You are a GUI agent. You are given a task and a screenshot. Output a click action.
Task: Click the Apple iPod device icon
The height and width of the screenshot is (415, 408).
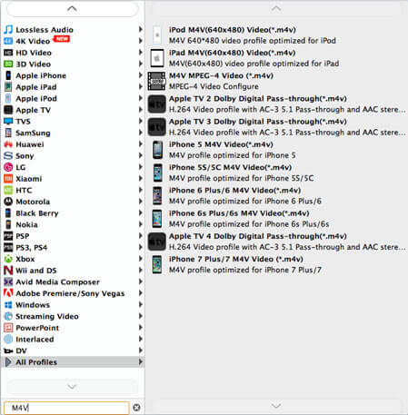pyautogui.click(x=8, y=99)
